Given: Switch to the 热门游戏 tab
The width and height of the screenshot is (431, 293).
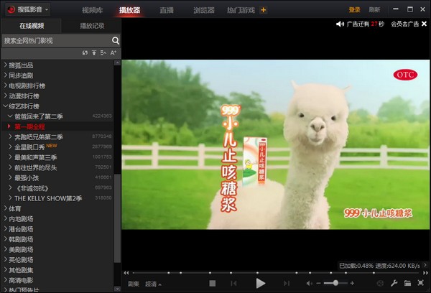Looking at the screenshot, I should tap(241, 10).
